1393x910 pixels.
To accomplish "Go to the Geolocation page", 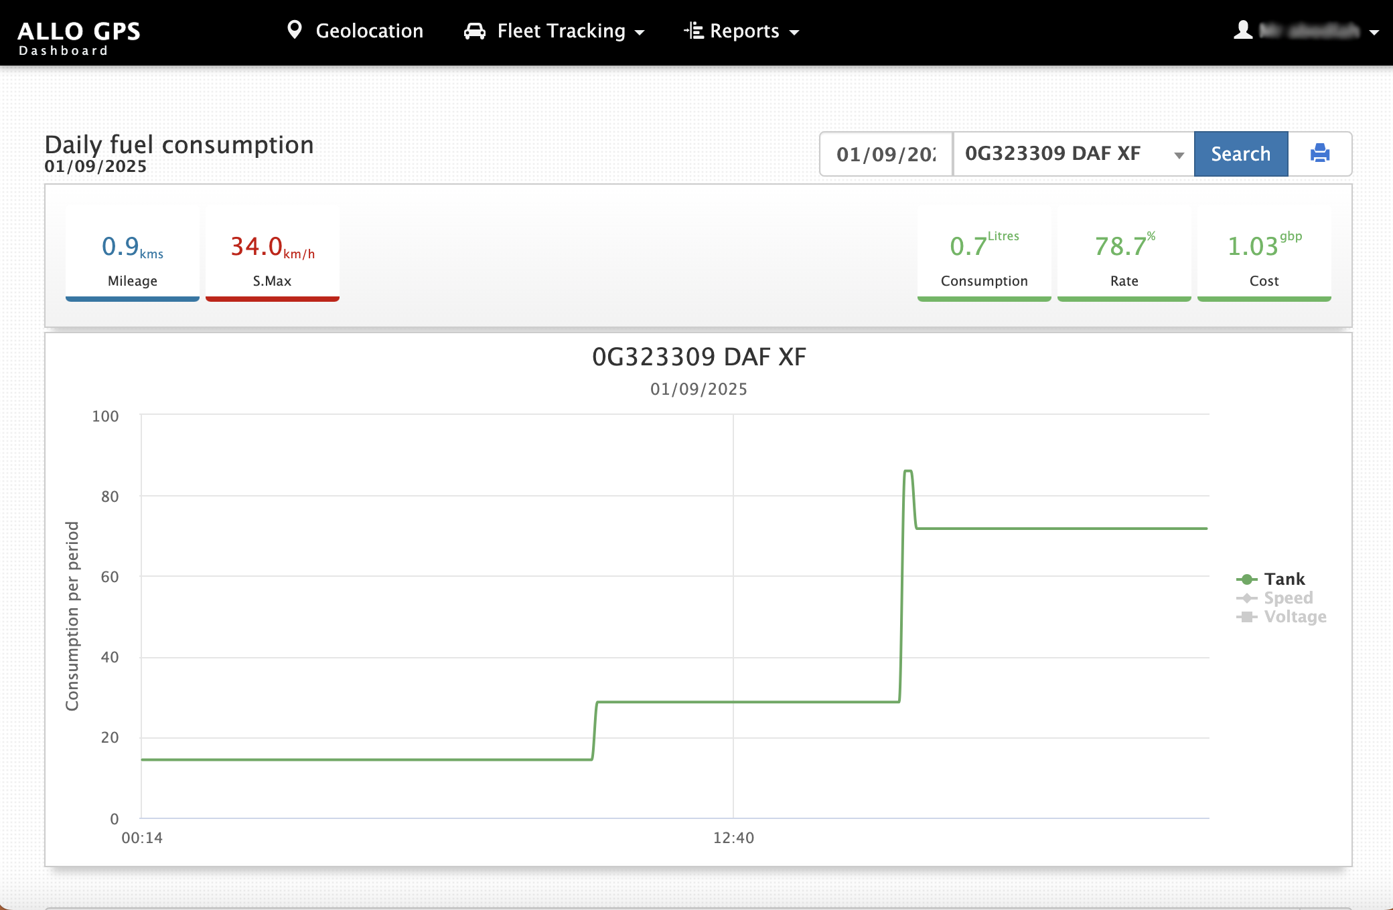I will (369, 31).
